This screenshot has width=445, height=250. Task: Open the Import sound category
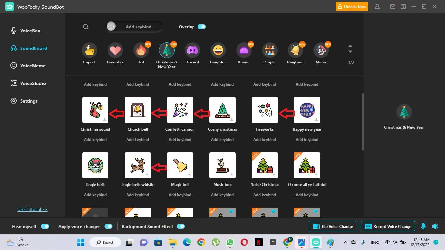pos(89,50)
